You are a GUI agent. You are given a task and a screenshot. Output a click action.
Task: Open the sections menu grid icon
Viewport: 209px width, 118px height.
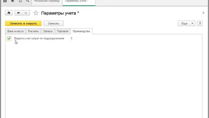pos(5,1)
